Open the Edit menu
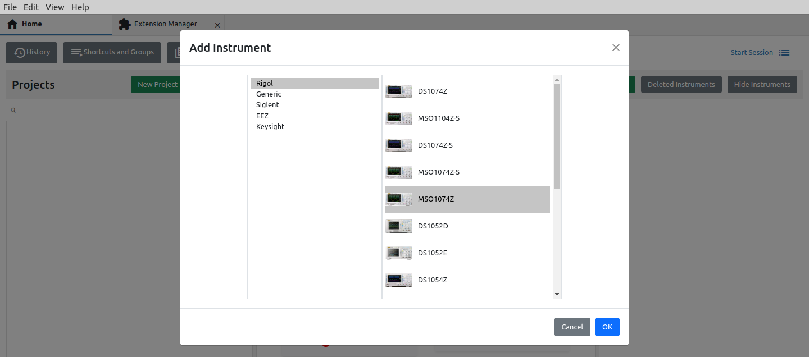 (x=31, y=7)
